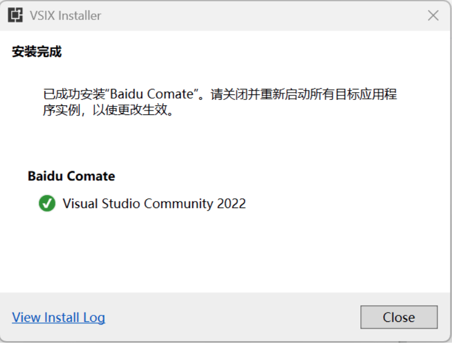
Task: Click the VSIX Installer title text
Action: click(66, 16)
